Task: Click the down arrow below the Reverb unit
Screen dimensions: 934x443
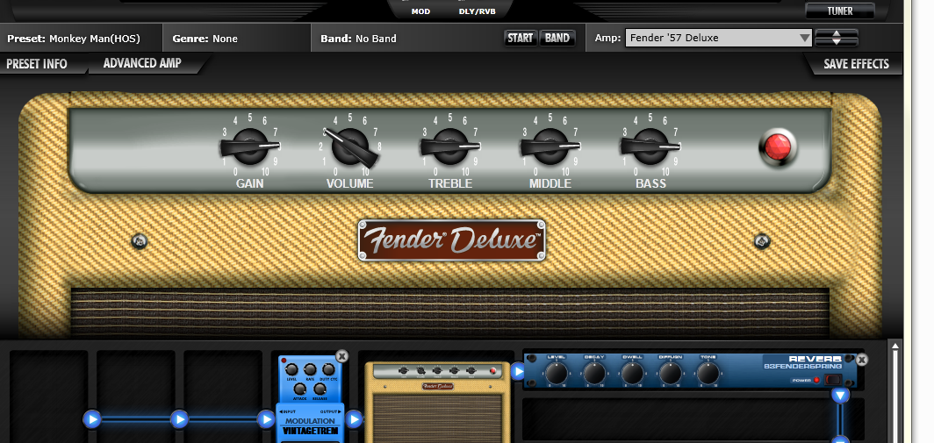Action: click(840, 396)
